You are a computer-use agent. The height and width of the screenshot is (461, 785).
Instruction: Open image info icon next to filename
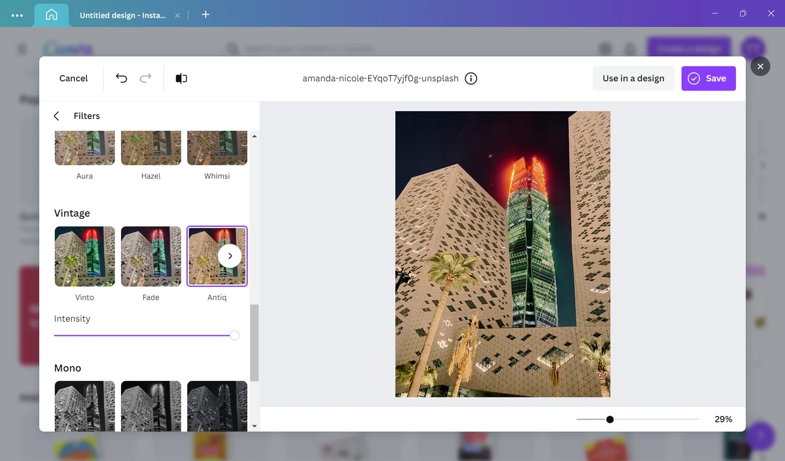[471, 78]
